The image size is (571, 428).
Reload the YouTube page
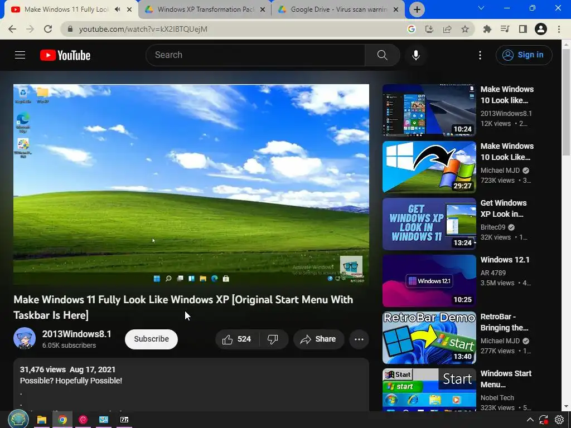point(48,29)
